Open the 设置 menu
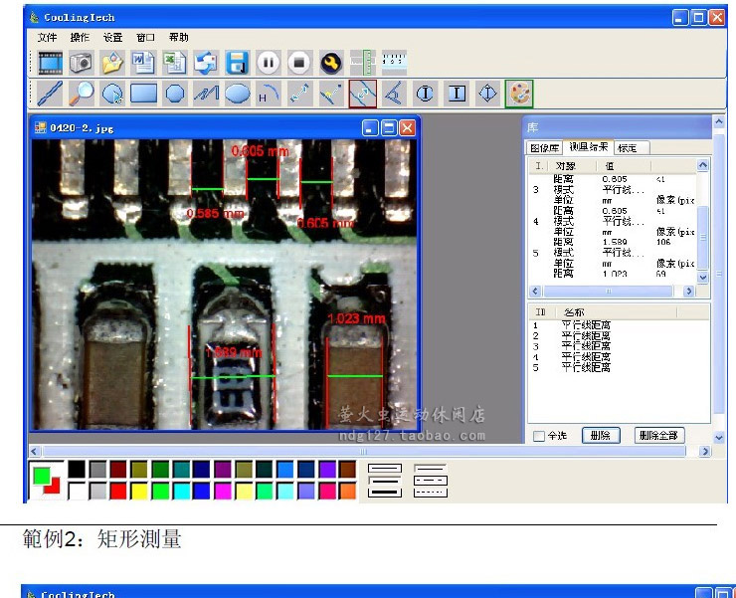This screenshot has width=736, height=598. click(112, 37)
